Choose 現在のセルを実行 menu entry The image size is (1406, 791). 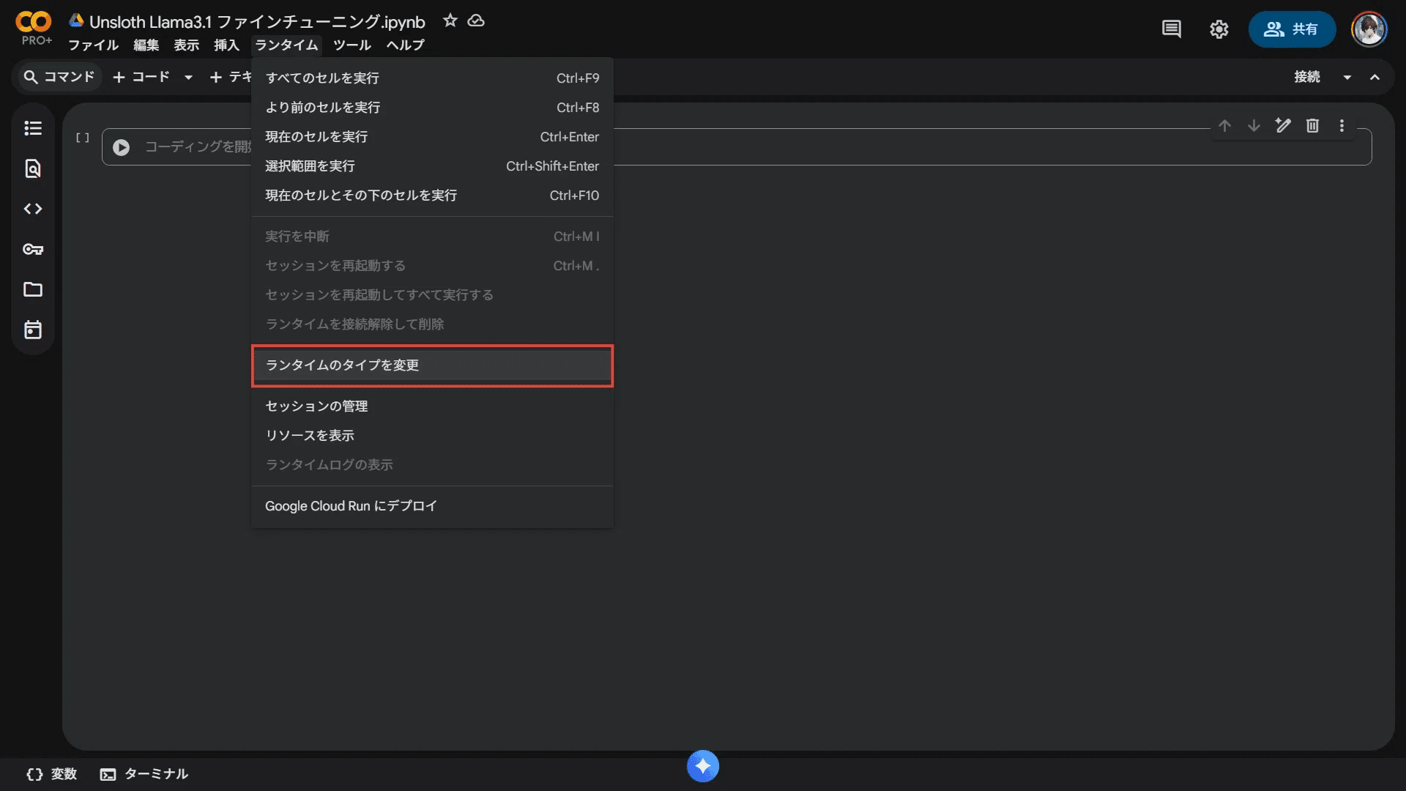[x=432, y=137]
